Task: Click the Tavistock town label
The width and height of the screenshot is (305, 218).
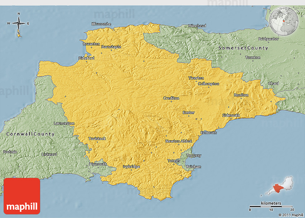Action: point(97,139)
